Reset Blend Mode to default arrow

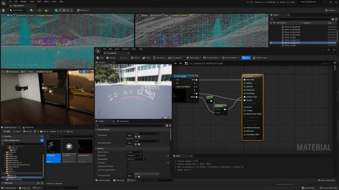(168, 156)
